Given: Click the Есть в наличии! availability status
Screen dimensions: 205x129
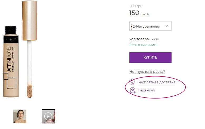Looking at the screenshot, I should click(x=143, y=45).
